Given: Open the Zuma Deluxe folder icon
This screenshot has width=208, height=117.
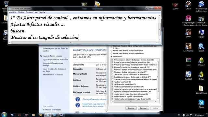Looking at the screenshot, I should (x=201, y=90).
